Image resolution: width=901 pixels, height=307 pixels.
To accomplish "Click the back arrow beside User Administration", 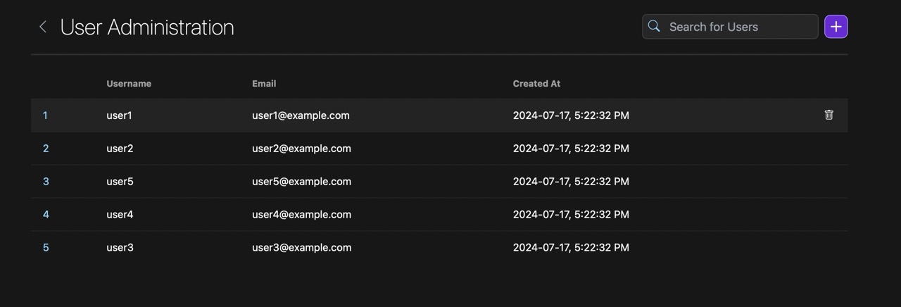I will click(x=43, y=27).
